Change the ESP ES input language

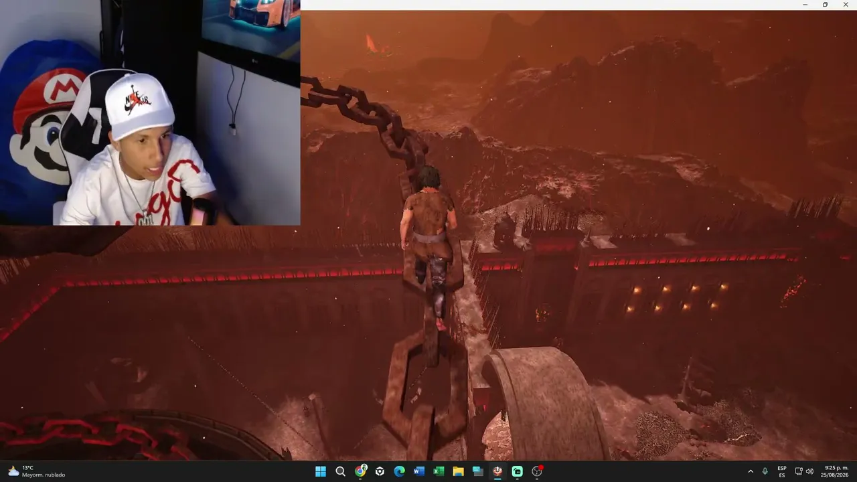coord(782,471)
